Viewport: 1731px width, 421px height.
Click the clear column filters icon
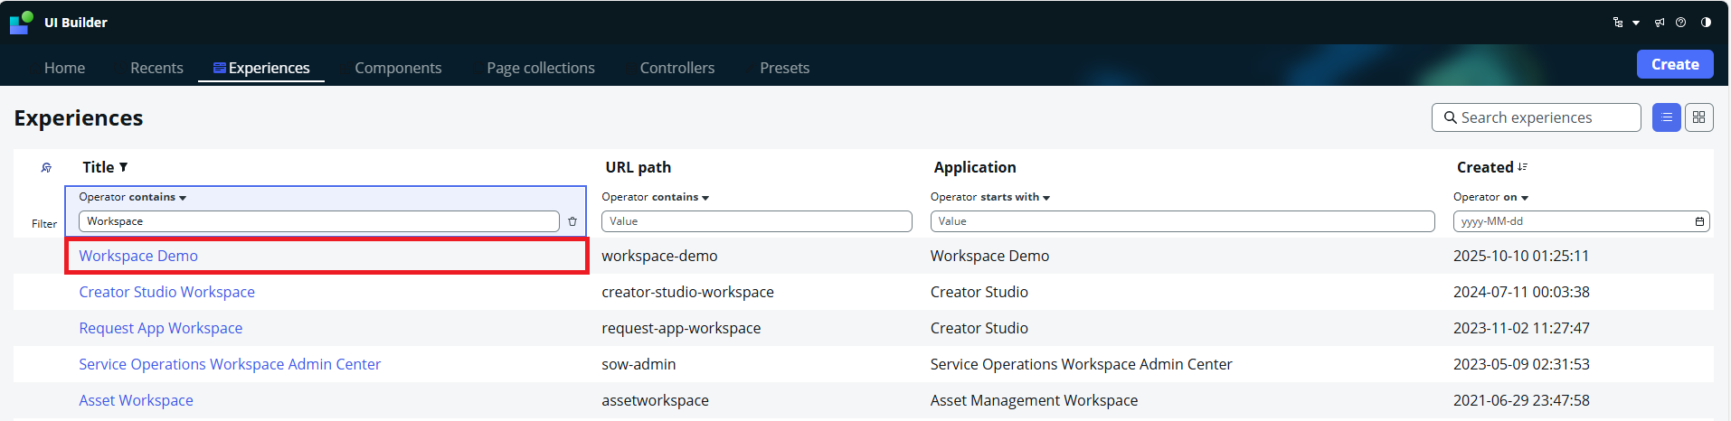click(46, 167)
